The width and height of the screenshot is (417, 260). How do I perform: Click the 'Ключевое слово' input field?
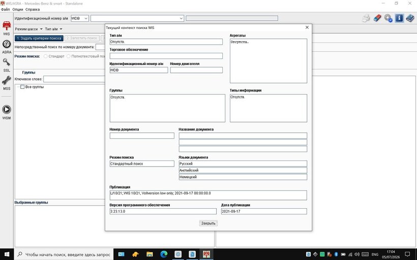pos(74,79)
